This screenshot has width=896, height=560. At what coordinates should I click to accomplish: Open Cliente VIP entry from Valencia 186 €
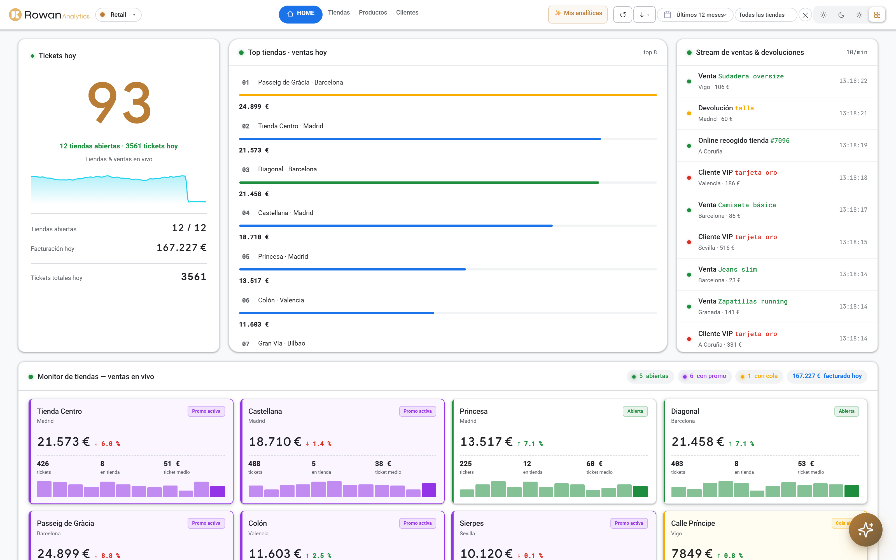777,178
